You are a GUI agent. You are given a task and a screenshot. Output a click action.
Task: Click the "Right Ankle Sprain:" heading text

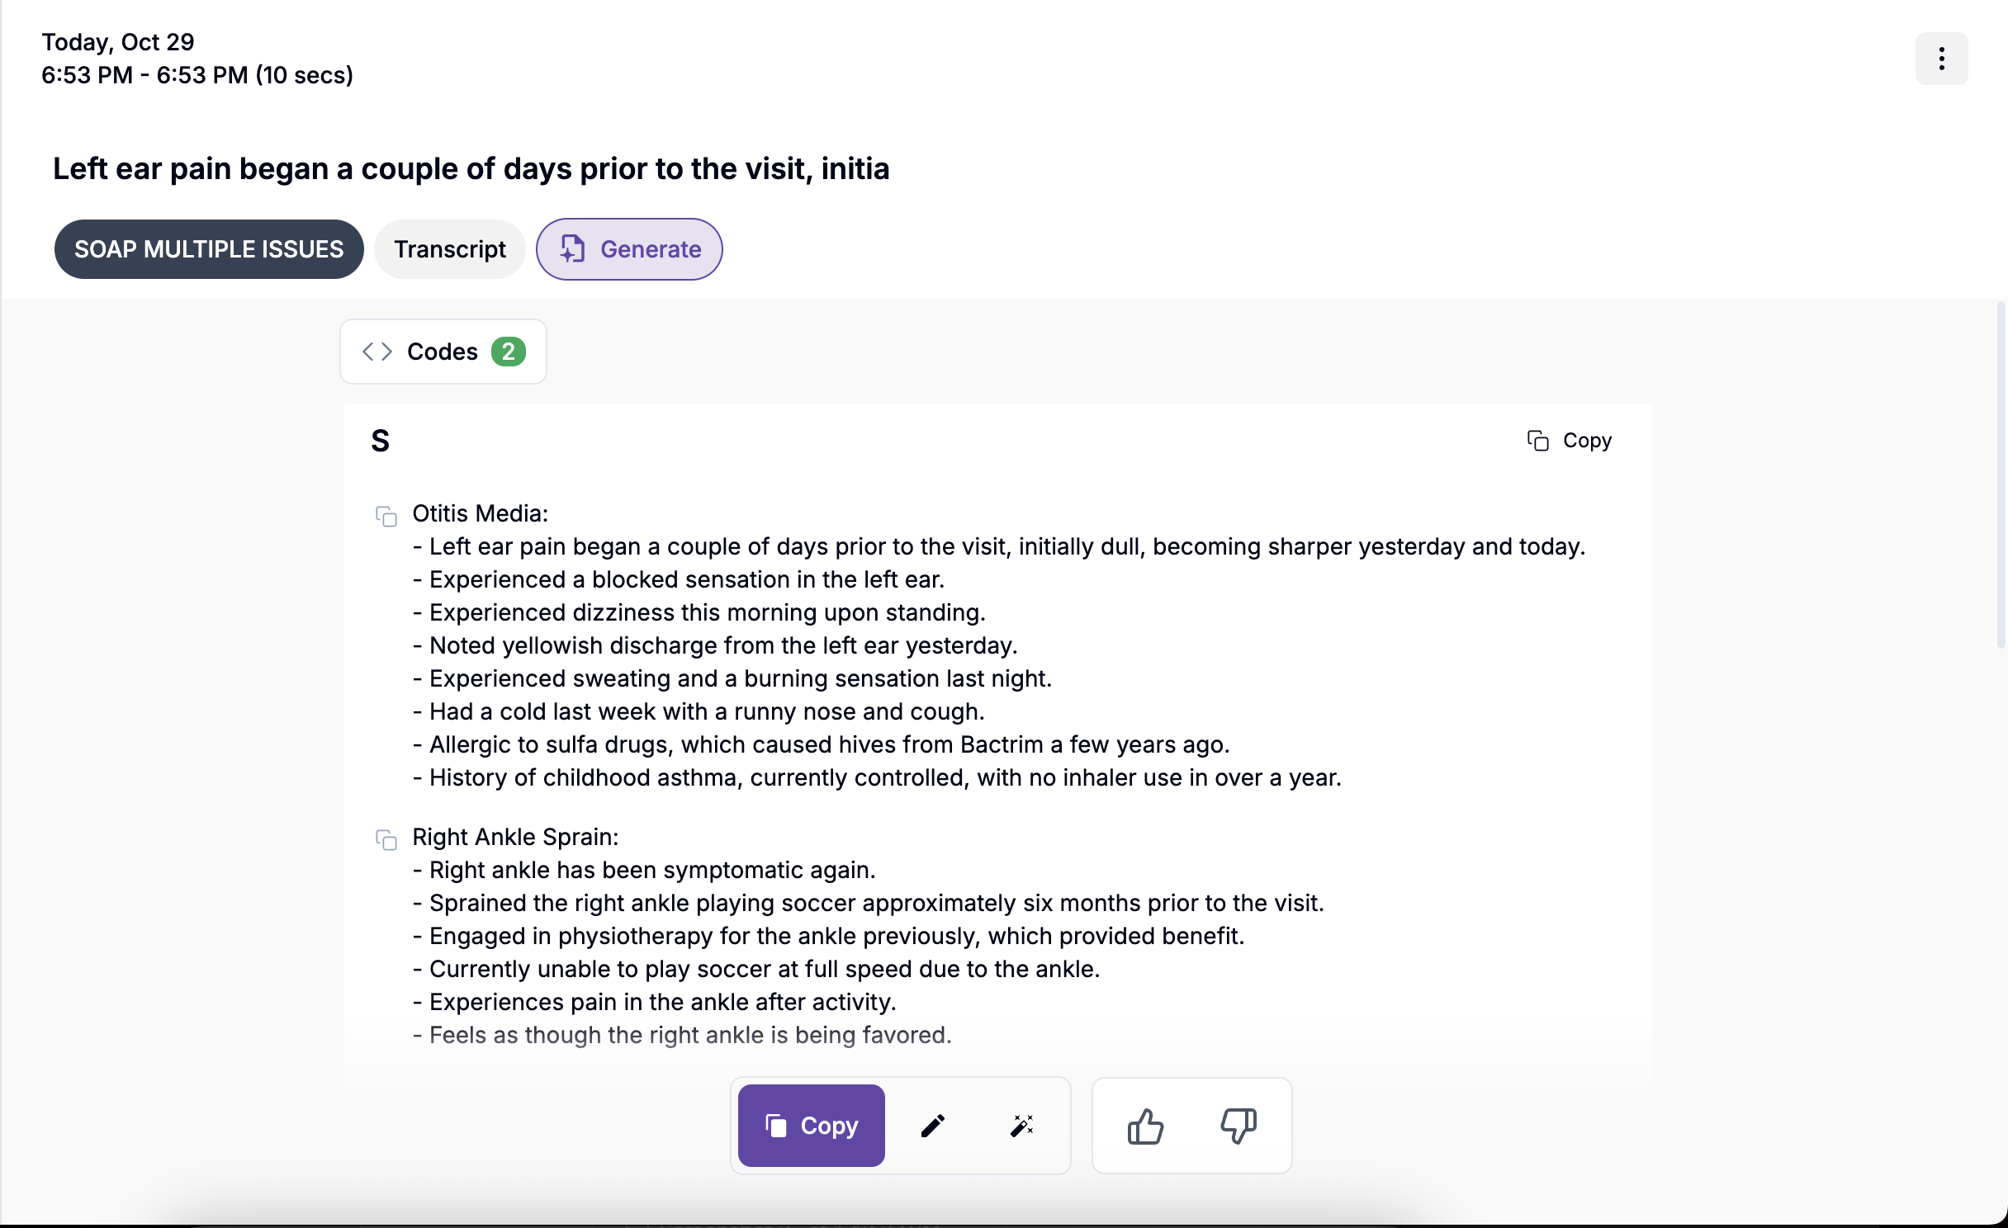(x=515, y=837)
